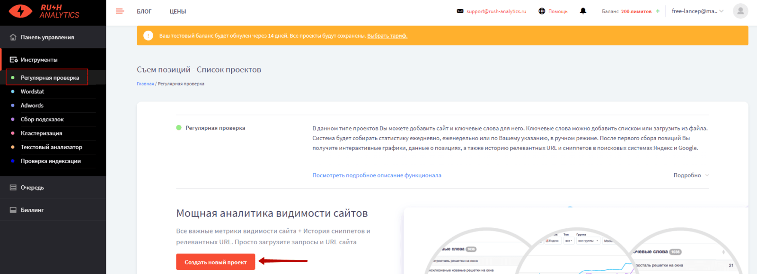Screen dimensions: 757x274
Task: Expand the account dropdown free-lancep@ma..
Action: 698,11
